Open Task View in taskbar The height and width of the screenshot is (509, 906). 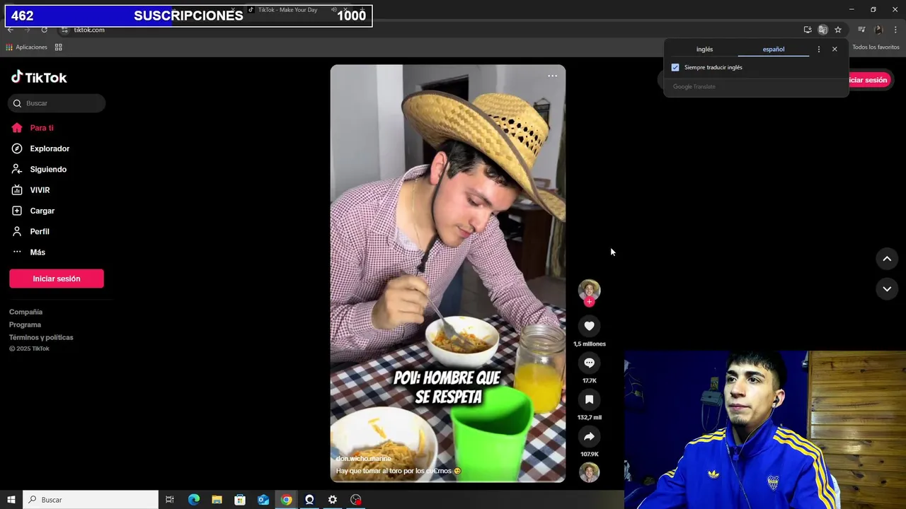170,500
